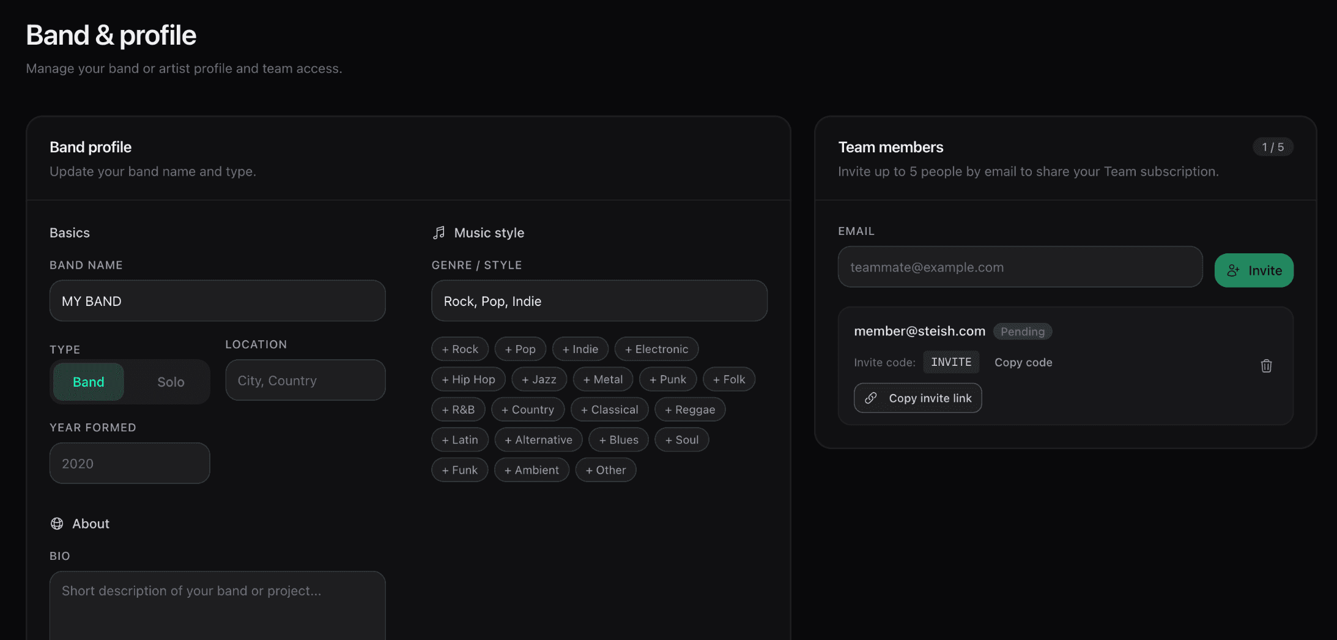The image size is (1337, 640).
Task: Click the INVITE code badge
Action: pos(950,362)
